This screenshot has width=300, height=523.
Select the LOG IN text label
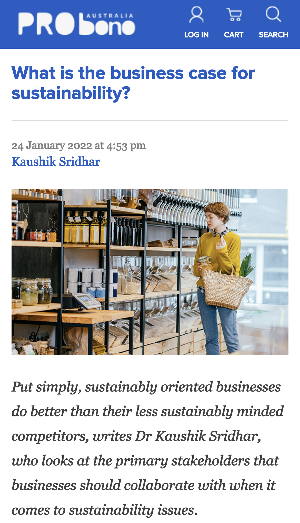pyautogui.click(x=196, y=35)
